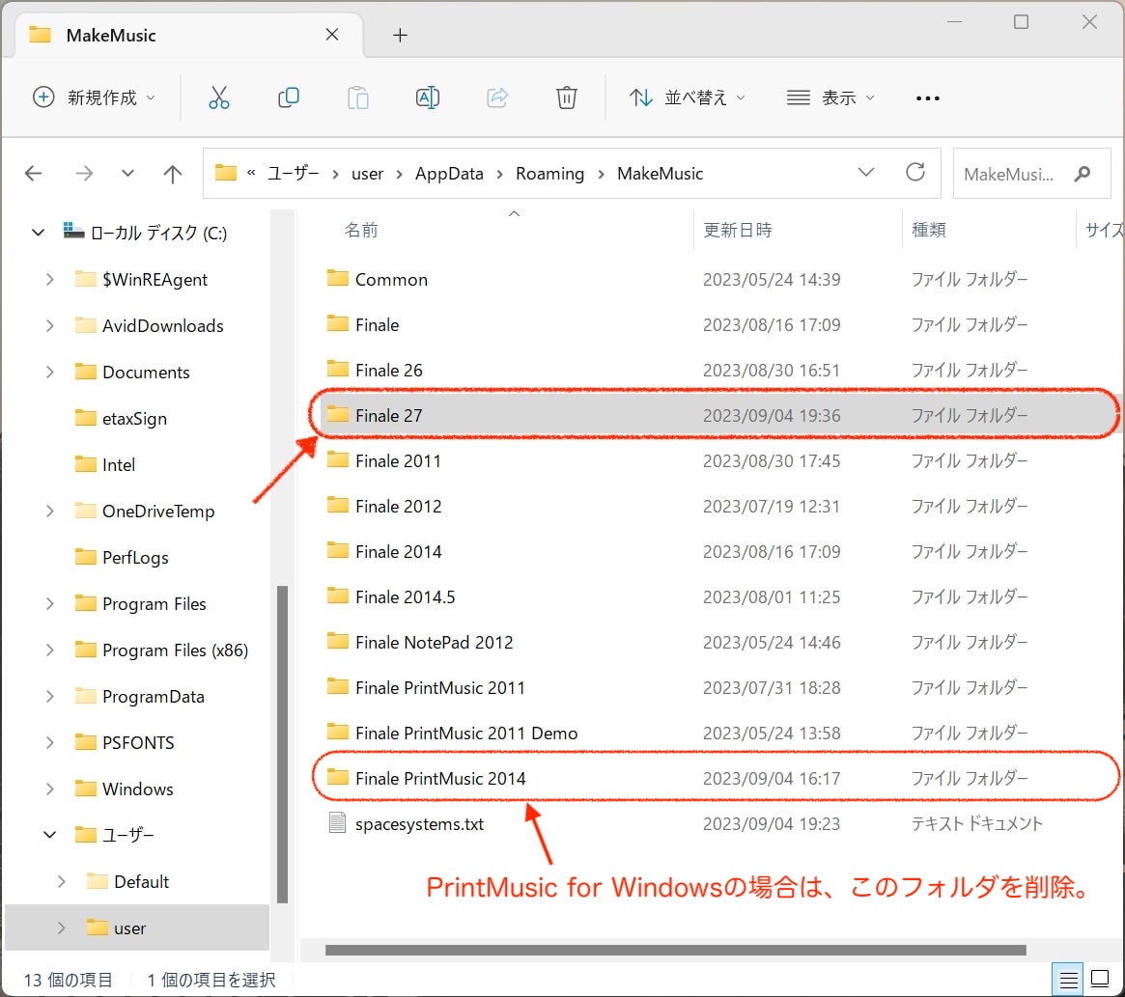Refresh the current folder view
1125x997 pixels.
pyautogui.click(x=914, y=172)
